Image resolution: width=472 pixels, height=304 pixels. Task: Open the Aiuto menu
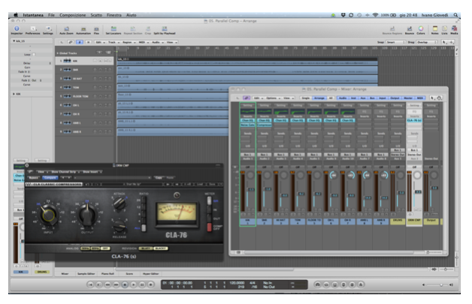coord(132,15)
